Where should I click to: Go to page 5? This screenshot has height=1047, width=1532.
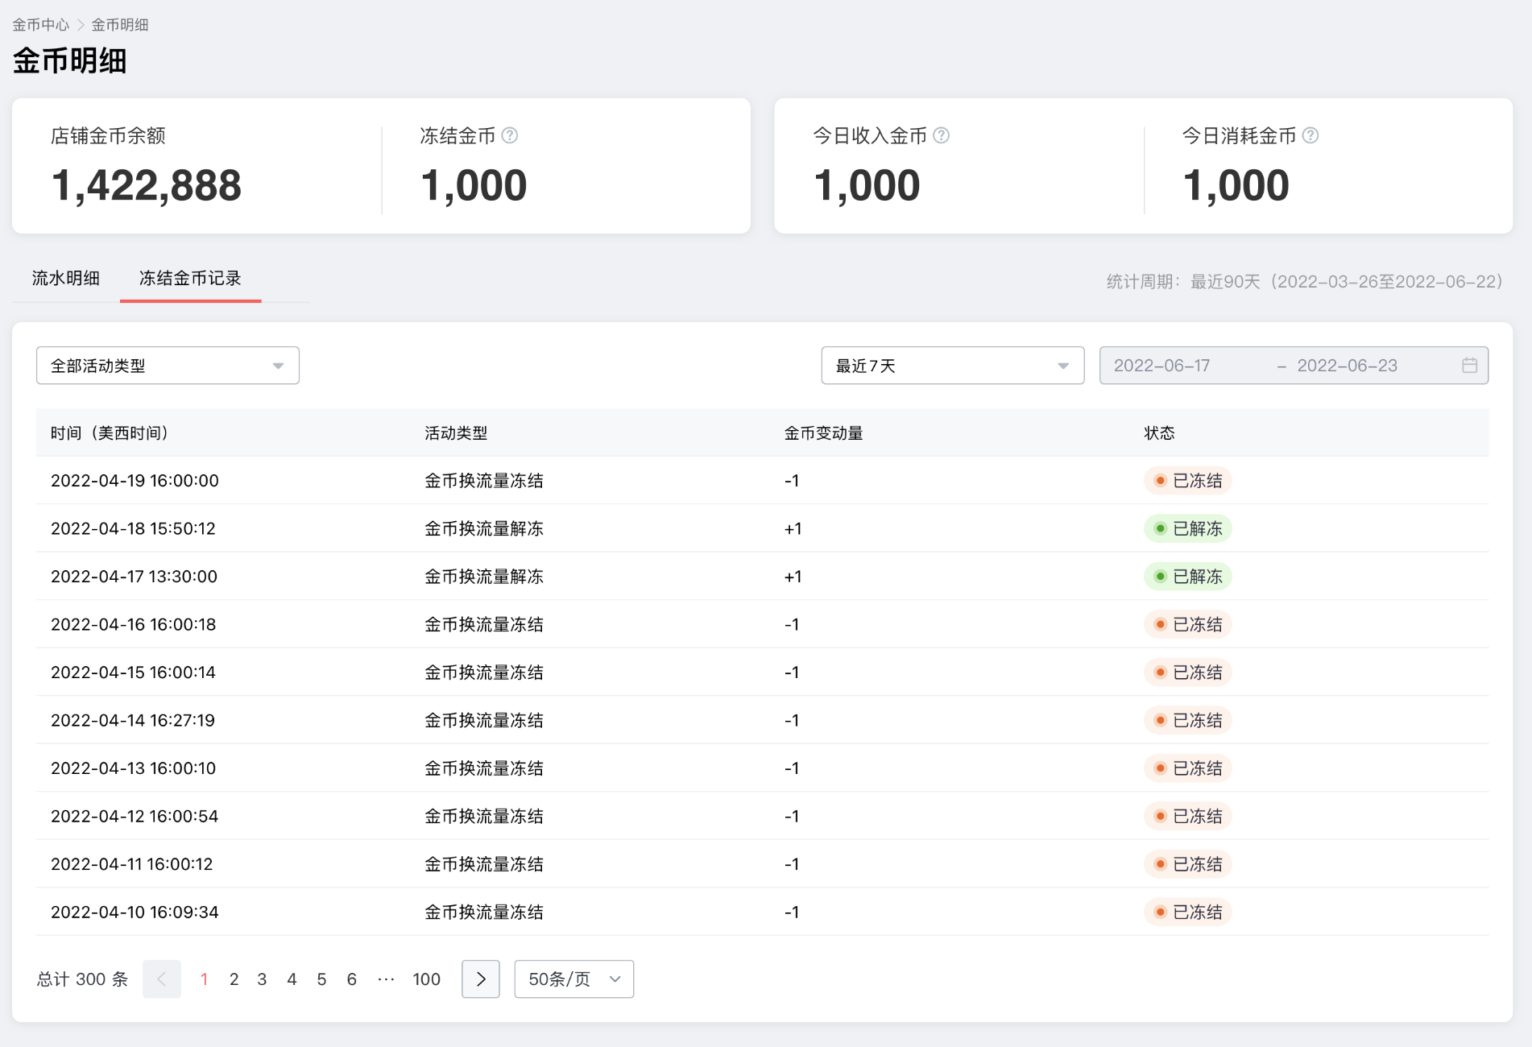pos(321,979)
